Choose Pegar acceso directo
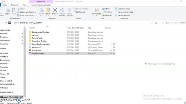Image resolution: width=186 pixels, height=104 pixels. pyautogui.click(x=26, y=15)
